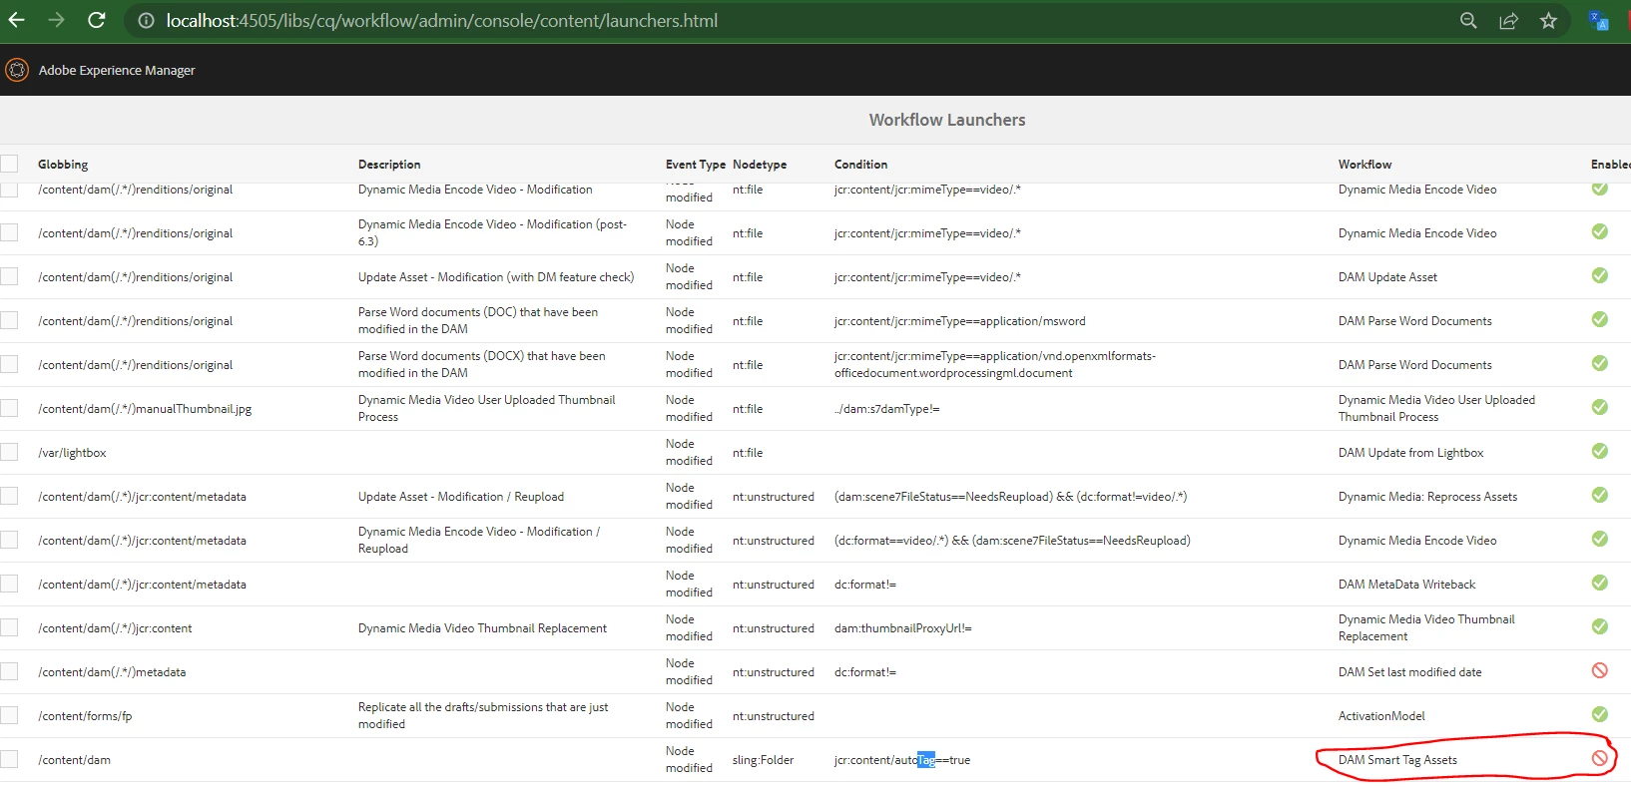Click the dam:thumbnailProxyUrl!= condition cell
The height and width of the screenshot is (789, 1631).
pyautogui.click(x=903, y=628)
